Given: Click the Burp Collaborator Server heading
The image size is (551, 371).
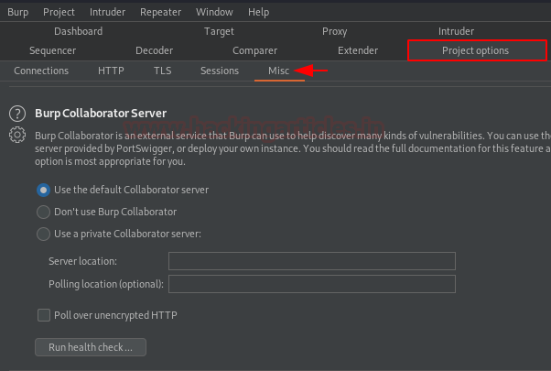Looking at the screenshot, I should tap(101, 114).
